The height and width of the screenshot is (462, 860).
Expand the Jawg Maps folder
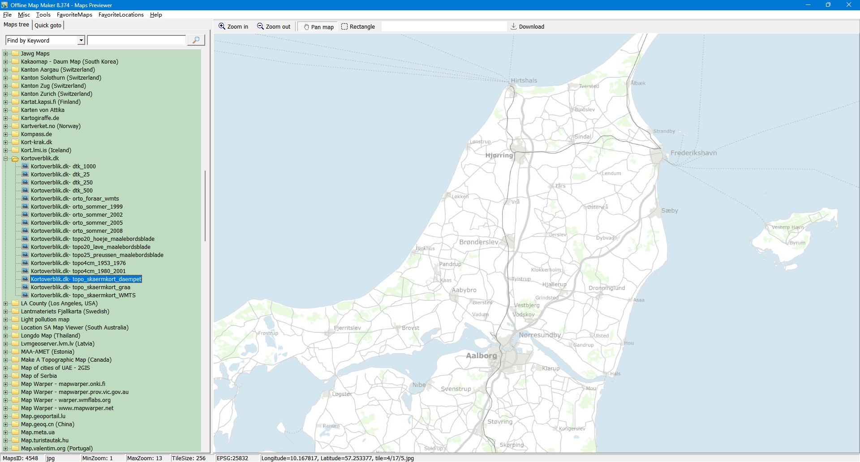click(6, 54)
